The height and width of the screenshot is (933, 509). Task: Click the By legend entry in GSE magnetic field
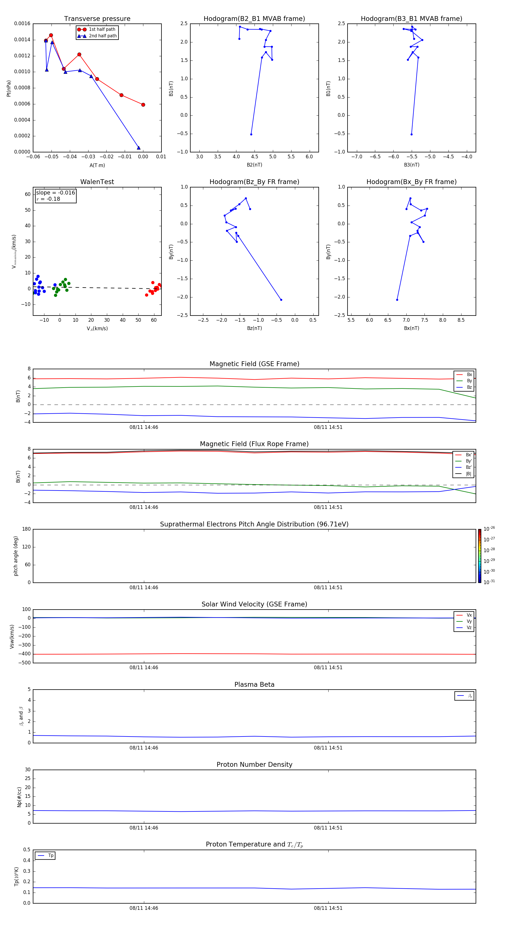click(x=464, y=381)
